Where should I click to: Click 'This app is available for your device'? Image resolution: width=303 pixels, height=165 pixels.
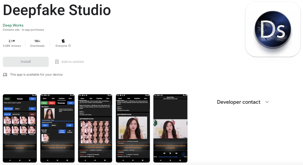tap(36, 75)
